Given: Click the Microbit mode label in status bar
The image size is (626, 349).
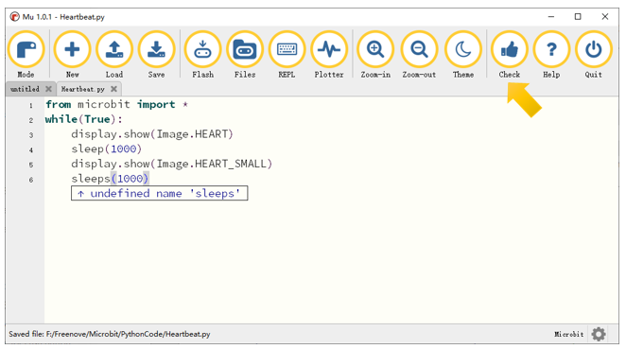Looking at the screenshot, I should pyautogui.click(x=569, y=334).
